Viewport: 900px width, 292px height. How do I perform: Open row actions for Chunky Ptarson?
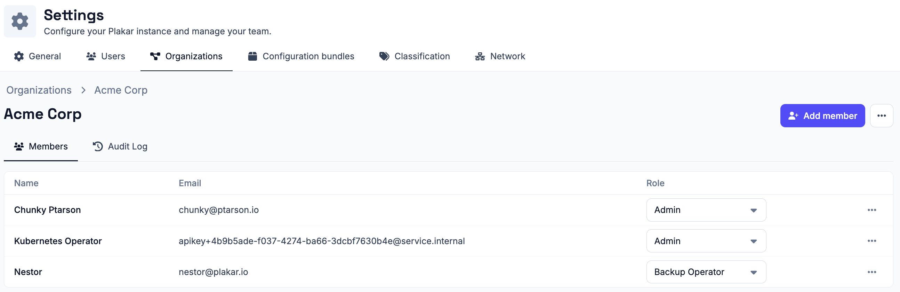[x=872, y=210]
